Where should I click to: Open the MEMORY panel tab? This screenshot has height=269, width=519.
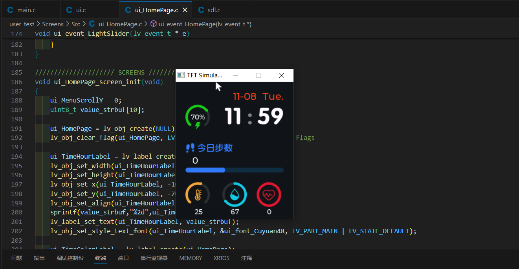click(x=191, y=258)
